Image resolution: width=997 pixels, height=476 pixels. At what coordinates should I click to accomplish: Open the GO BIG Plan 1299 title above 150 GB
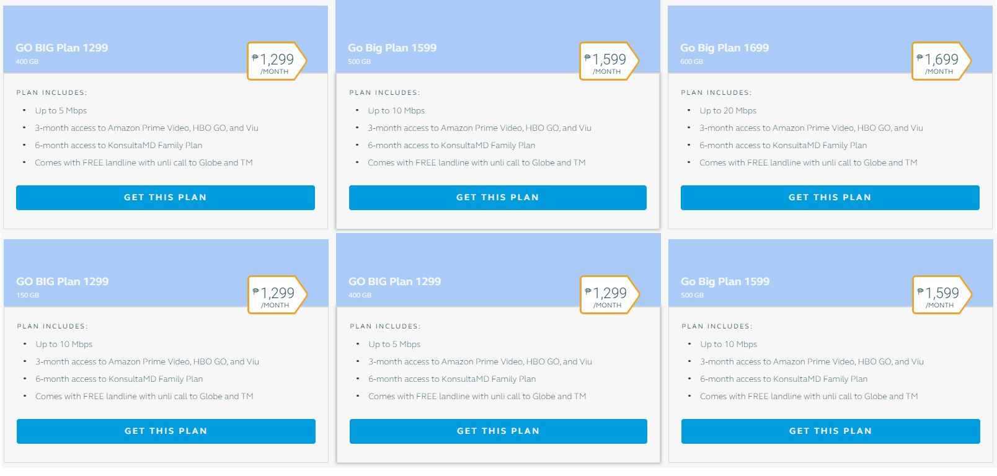point(62,281)
